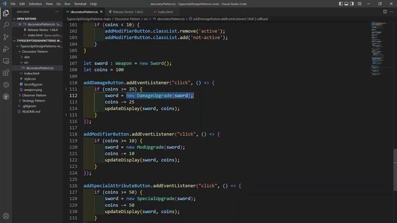Image resolution: width=397 pixels, height=223 pixels.
Task: Open the Explorer view in activity bar
Action: 6,13
